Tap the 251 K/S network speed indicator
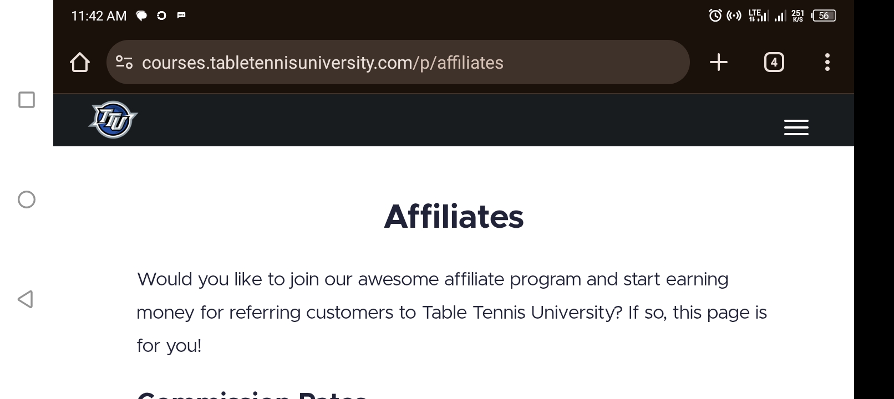894x399 pixels. point(798,16)
